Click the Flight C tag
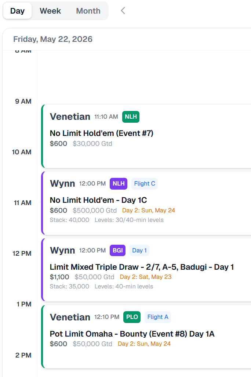This screenshot has height=377, width=251. point(145,184)
